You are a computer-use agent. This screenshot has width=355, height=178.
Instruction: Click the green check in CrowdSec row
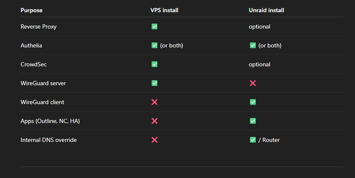pos(154,64)
